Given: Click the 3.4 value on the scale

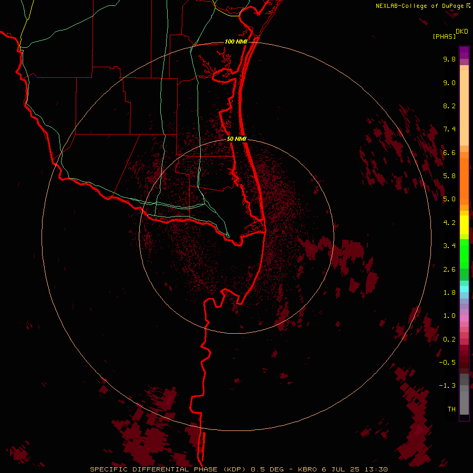Looking at the screenshot, I should pyautogui.click(x=449, y=246).
